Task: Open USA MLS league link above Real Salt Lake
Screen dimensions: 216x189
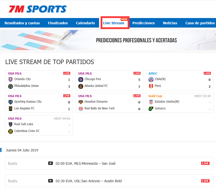Action: coord(15,119)
